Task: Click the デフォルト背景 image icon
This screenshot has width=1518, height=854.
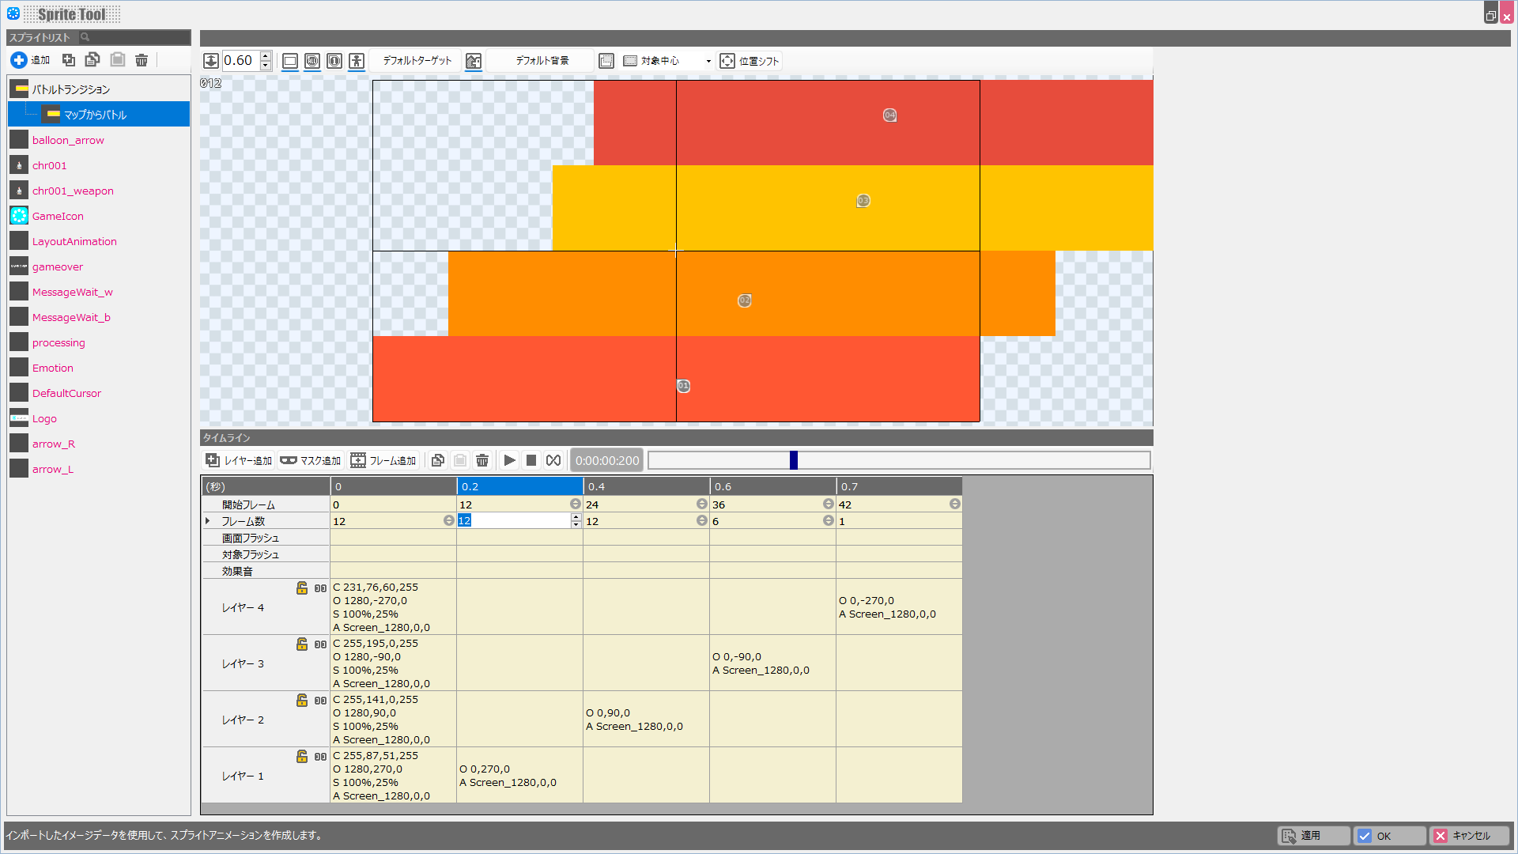Action: coord(474,61)
